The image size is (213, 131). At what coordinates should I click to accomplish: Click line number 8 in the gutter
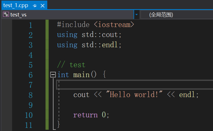31,95
